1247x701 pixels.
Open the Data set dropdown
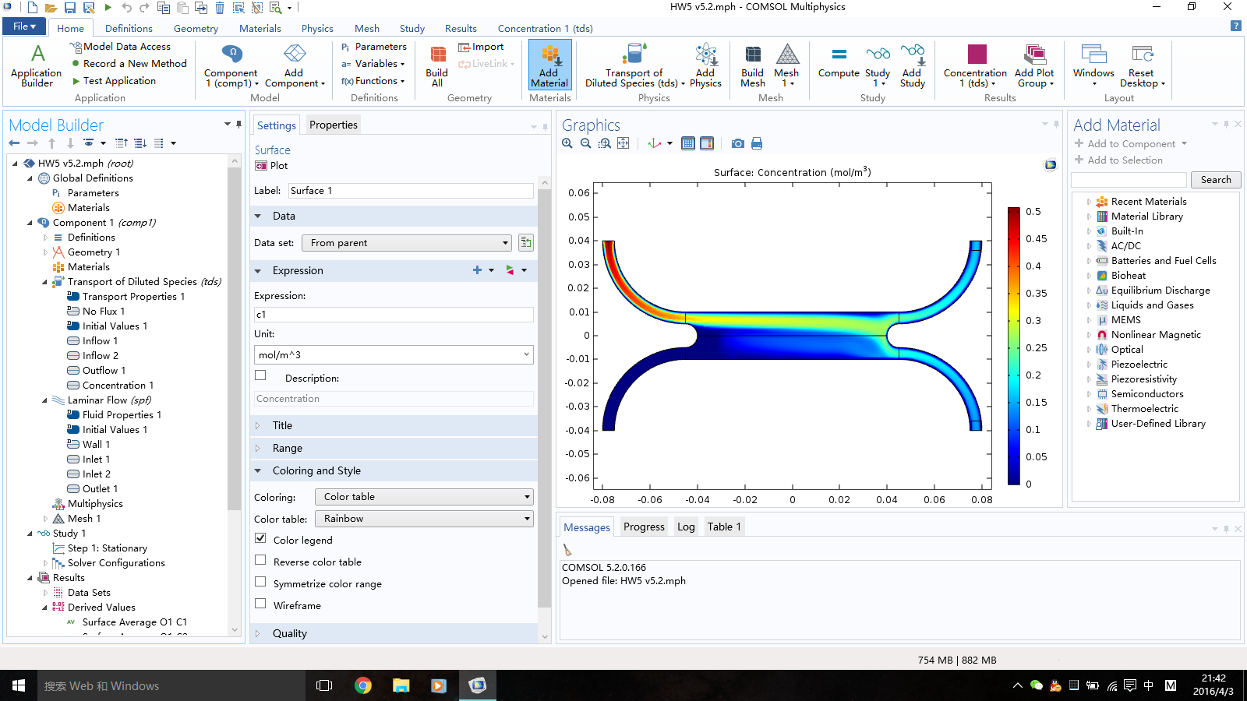coord(406,243)
